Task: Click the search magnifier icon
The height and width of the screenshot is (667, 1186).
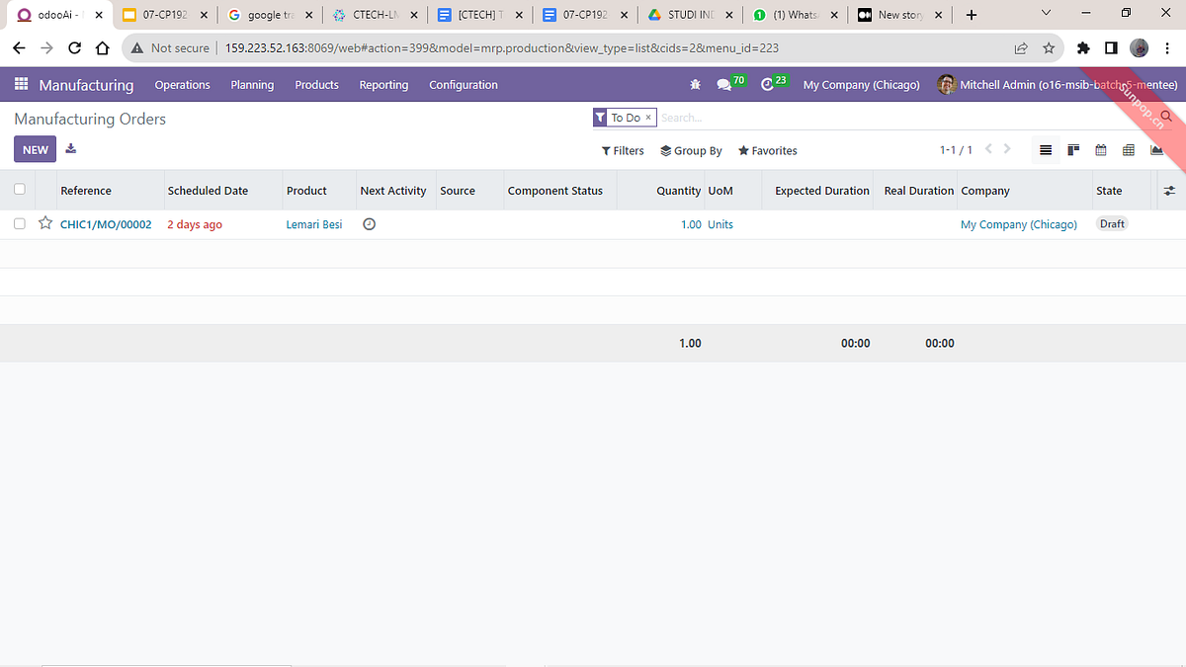Action: pyautogui.click(x=1166, y=117)
